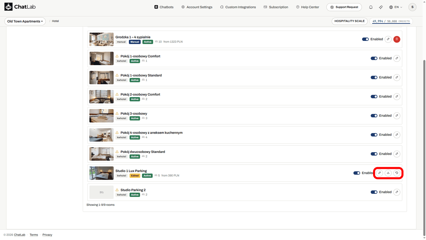Click the credits usage progress bar
Image resolution: width=426 pixels, height=240 pixels.
click(x=391, y=23)
